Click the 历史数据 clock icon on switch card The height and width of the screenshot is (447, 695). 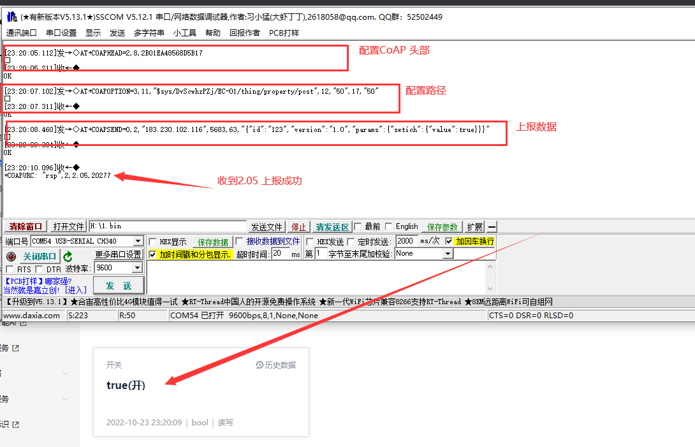pyautogui.click(x=261, y=365)
